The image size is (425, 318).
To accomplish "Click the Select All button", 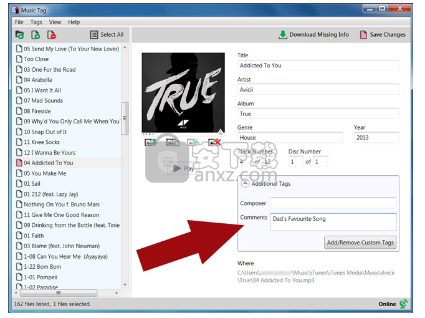I will [x=107, y=35].
